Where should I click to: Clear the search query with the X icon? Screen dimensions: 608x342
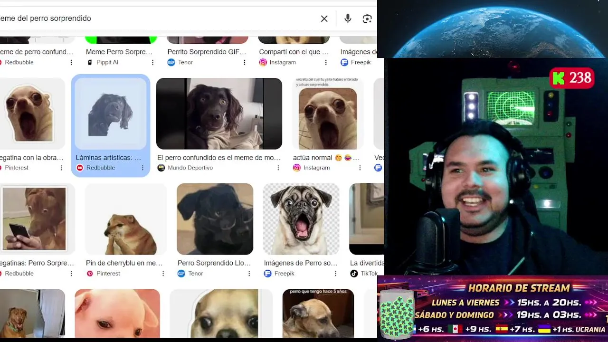324,19
